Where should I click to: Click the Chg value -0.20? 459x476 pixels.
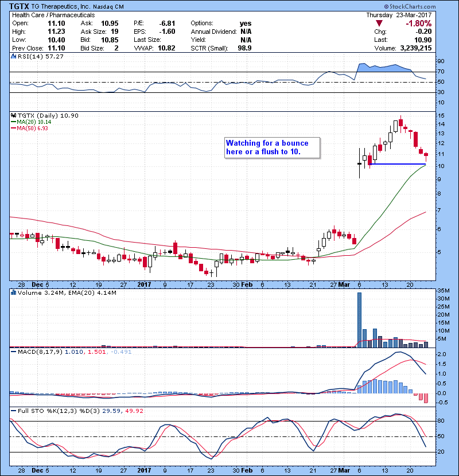click(x=423, y=32)
